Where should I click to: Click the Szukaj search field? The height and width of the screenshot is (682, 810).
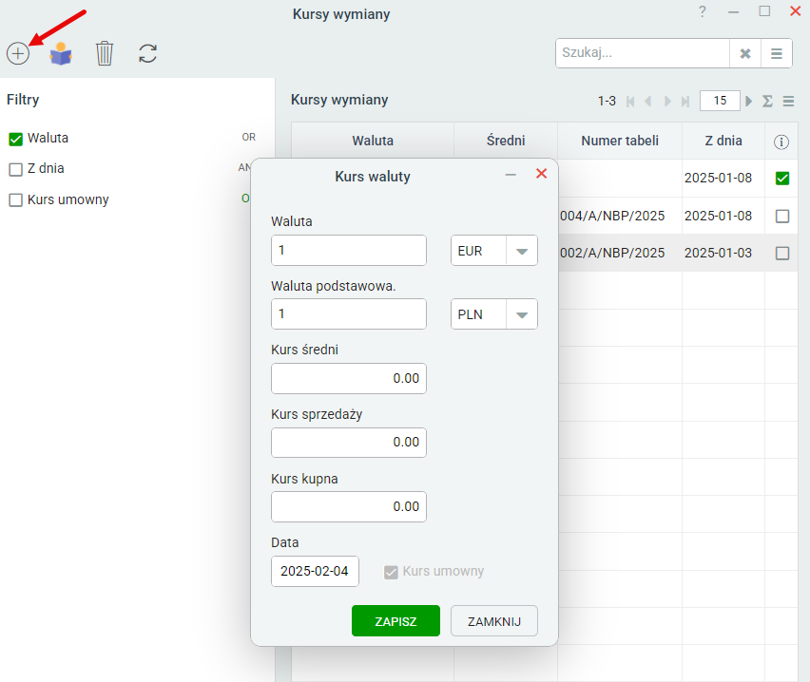[643, 53]
